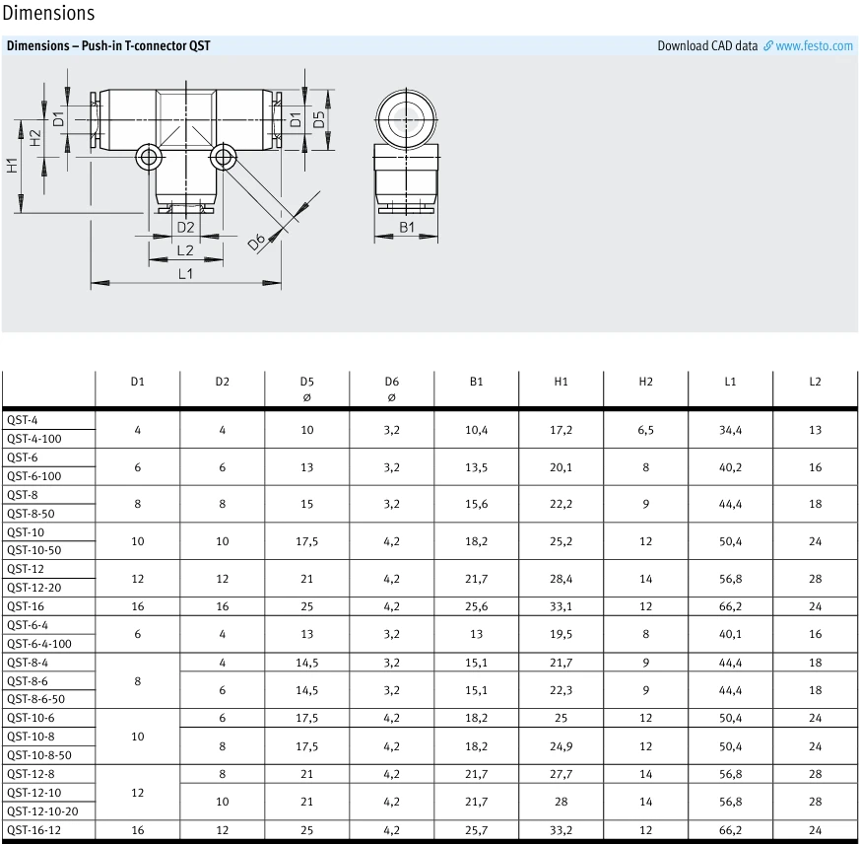859x844 pixels.
Task: Click the D1 column header
Action: (138, 382)
